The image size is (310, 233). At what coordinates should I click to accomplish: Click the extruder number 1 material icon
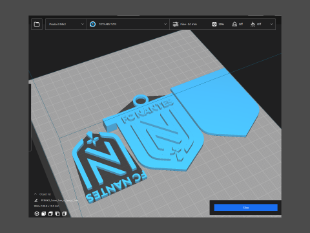[x=93, y=24]
